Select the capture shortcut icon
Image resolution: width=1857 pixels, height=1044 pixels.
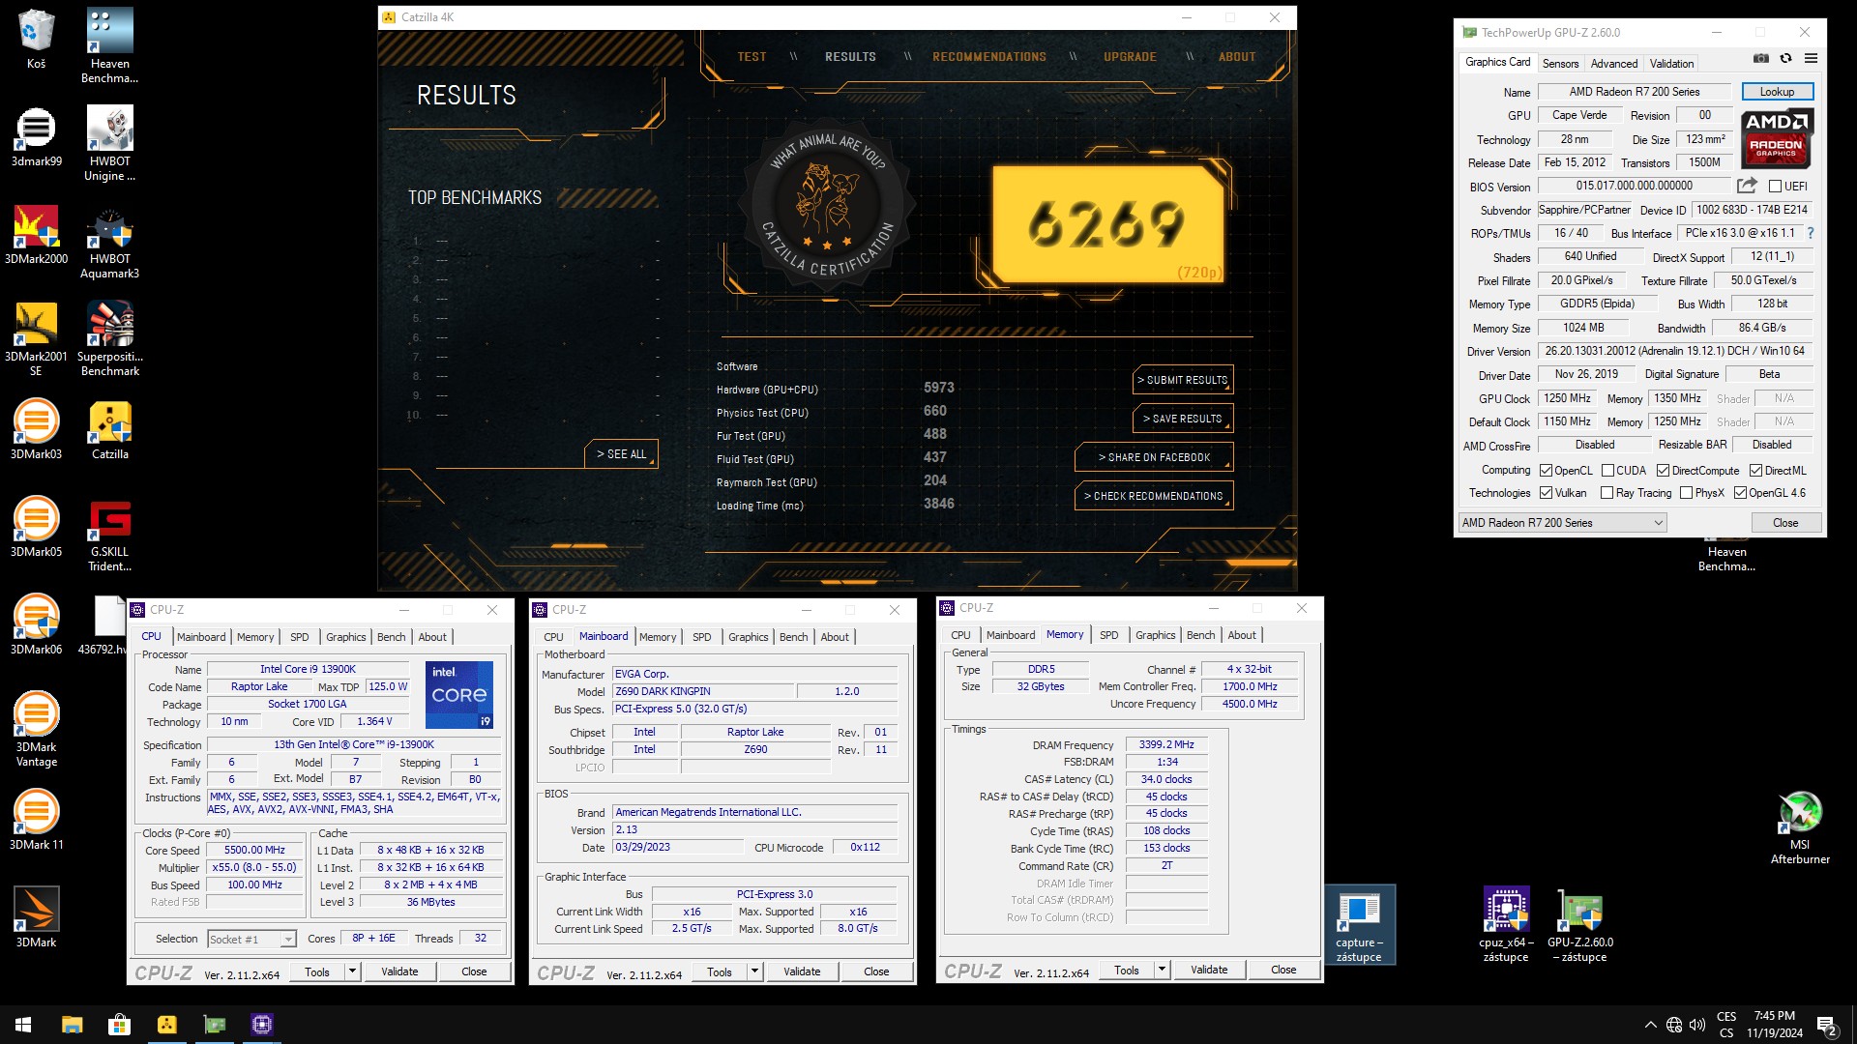click(x=1359, y=925)
